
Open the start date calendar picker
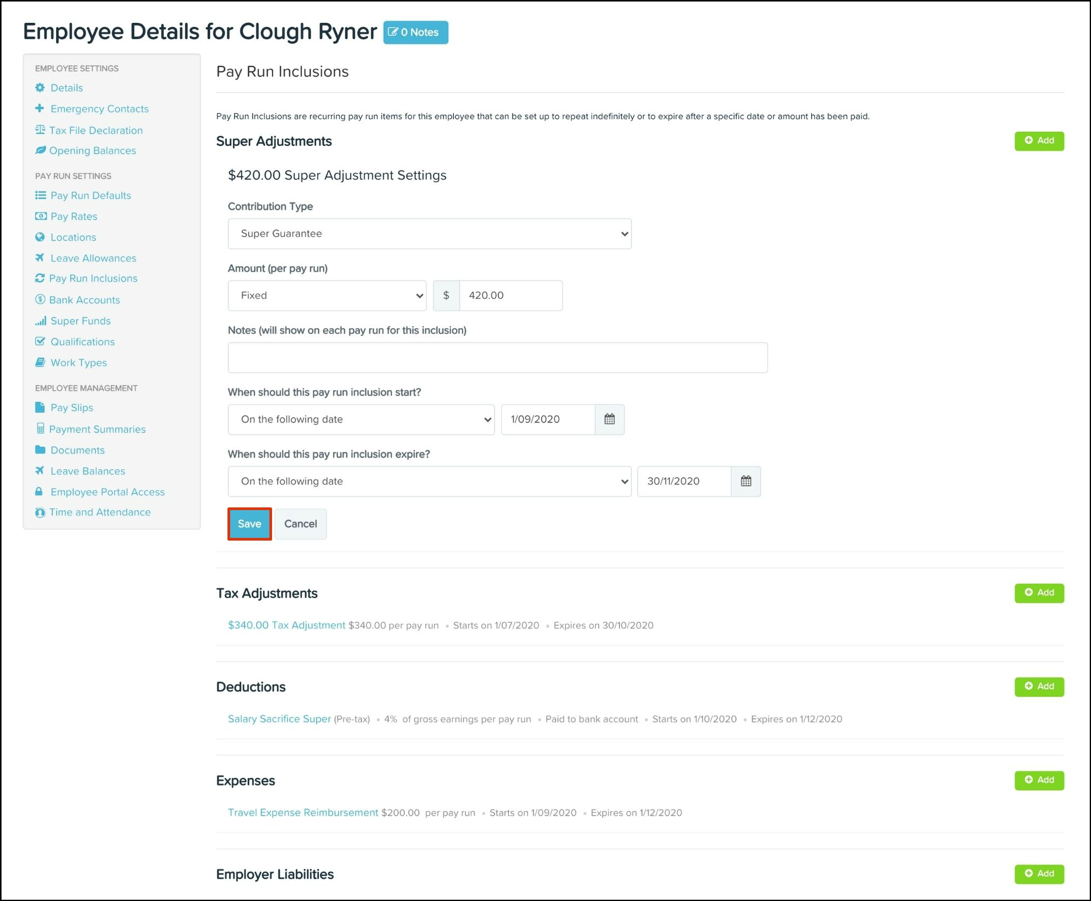[x=609, y=419]
